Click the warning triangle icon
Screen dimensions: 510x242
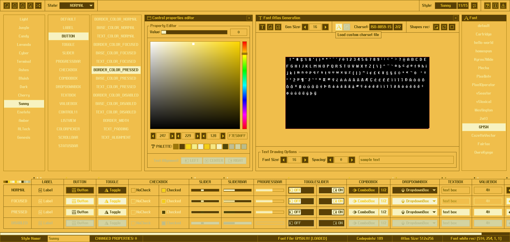503,6
